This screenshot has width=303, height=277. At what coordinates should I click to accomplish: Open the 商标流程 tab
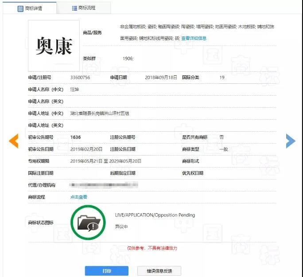[83, 8]
